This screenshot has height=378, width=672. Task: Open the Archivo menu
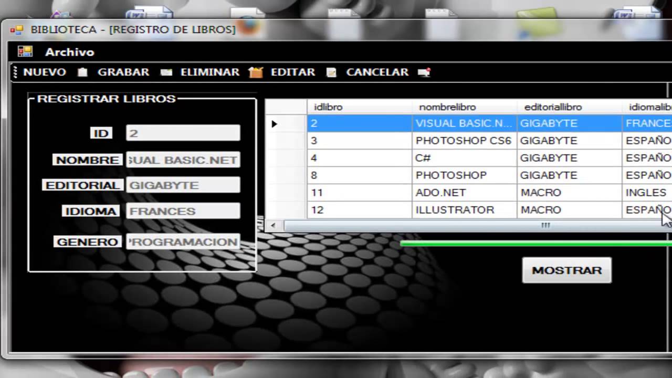69,52
